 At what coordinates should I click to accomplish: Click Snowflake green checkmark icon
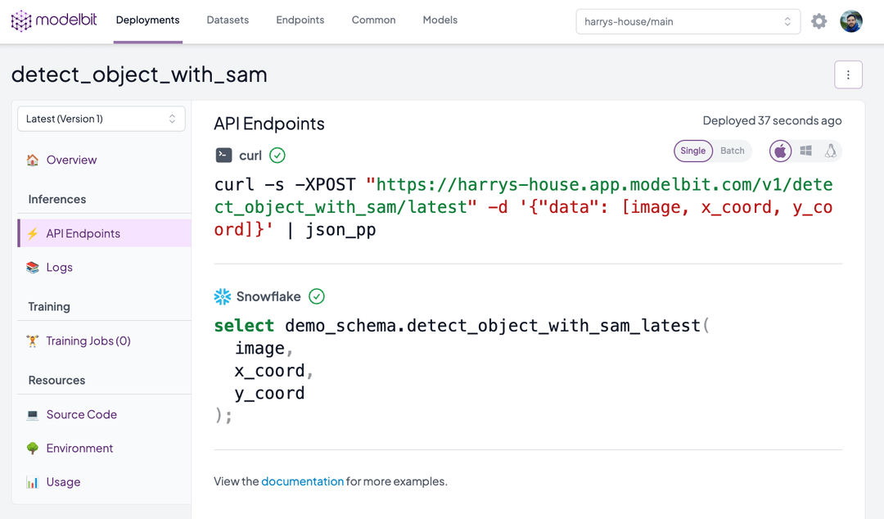click(x=317, y=296)
